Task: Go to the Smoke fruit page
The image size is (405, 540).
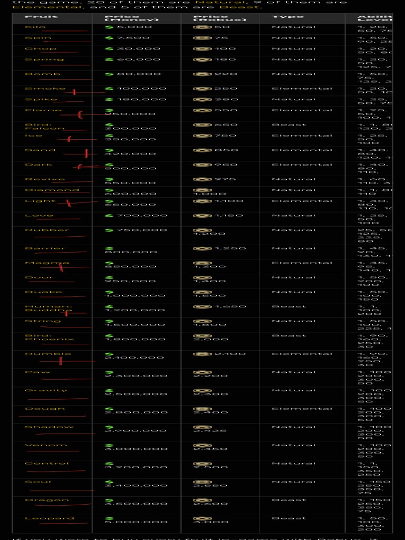Action: pyautogui.click(x=45, y=89)
